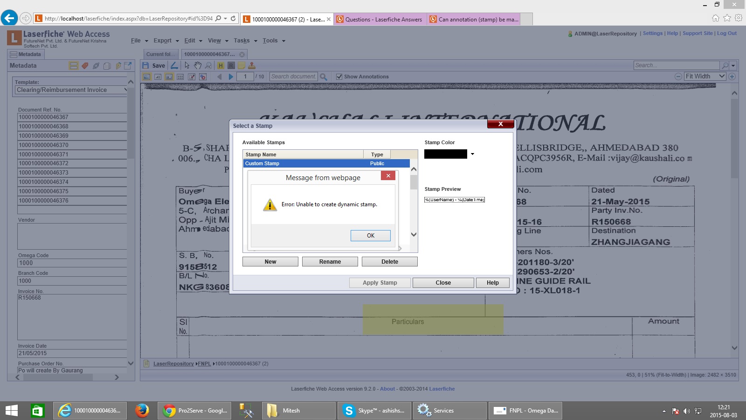Image resolution: width=746 pixels, height=420 pixels.
Task: Click the Save disk icon
Action: click(145, 66)
